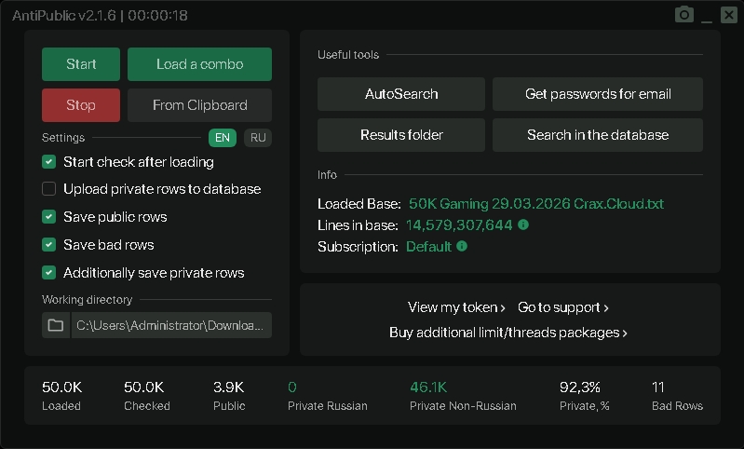Open Buy additional limit/threads packages
744x449 pixels.
click(508, 333)
